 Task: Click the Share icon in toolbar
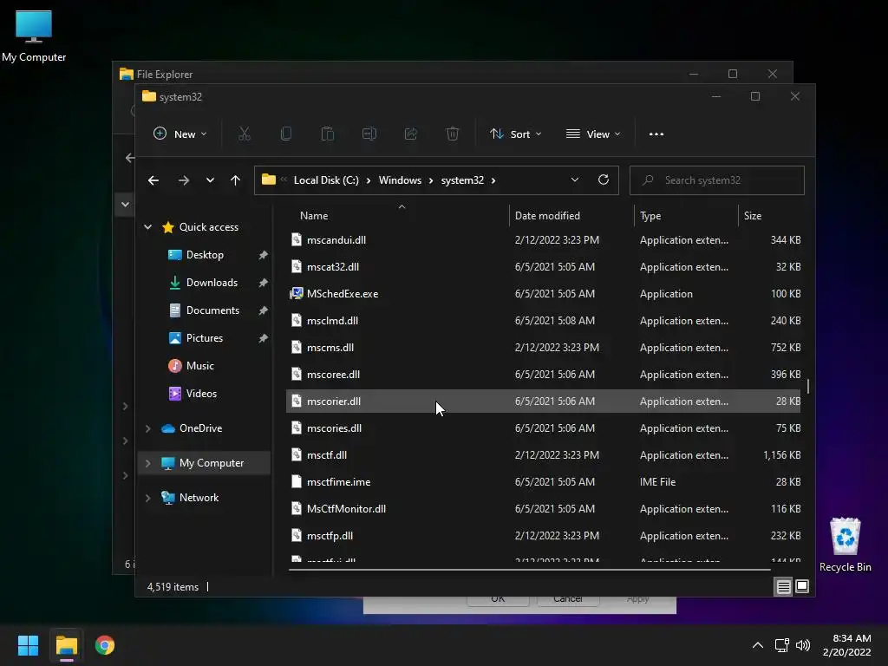(410, 134)
